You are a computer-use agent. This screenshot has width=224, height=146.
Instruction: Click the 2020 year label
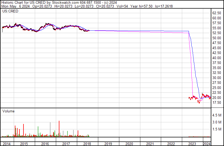pos(130,144)
